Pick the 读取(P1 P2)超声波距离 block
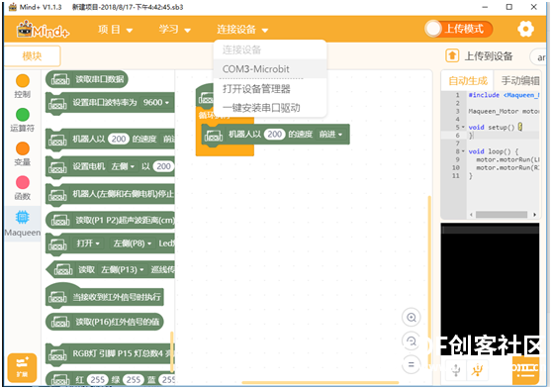The height and width of the screenshot is (389, 552). click(x=110, y=220)
